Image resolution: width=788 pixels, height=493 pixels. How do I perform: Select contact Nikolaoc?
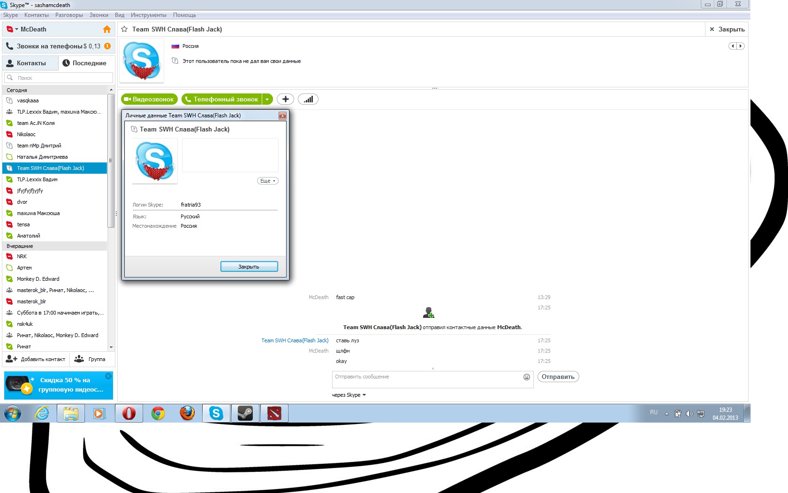click(x=55, y=134)
